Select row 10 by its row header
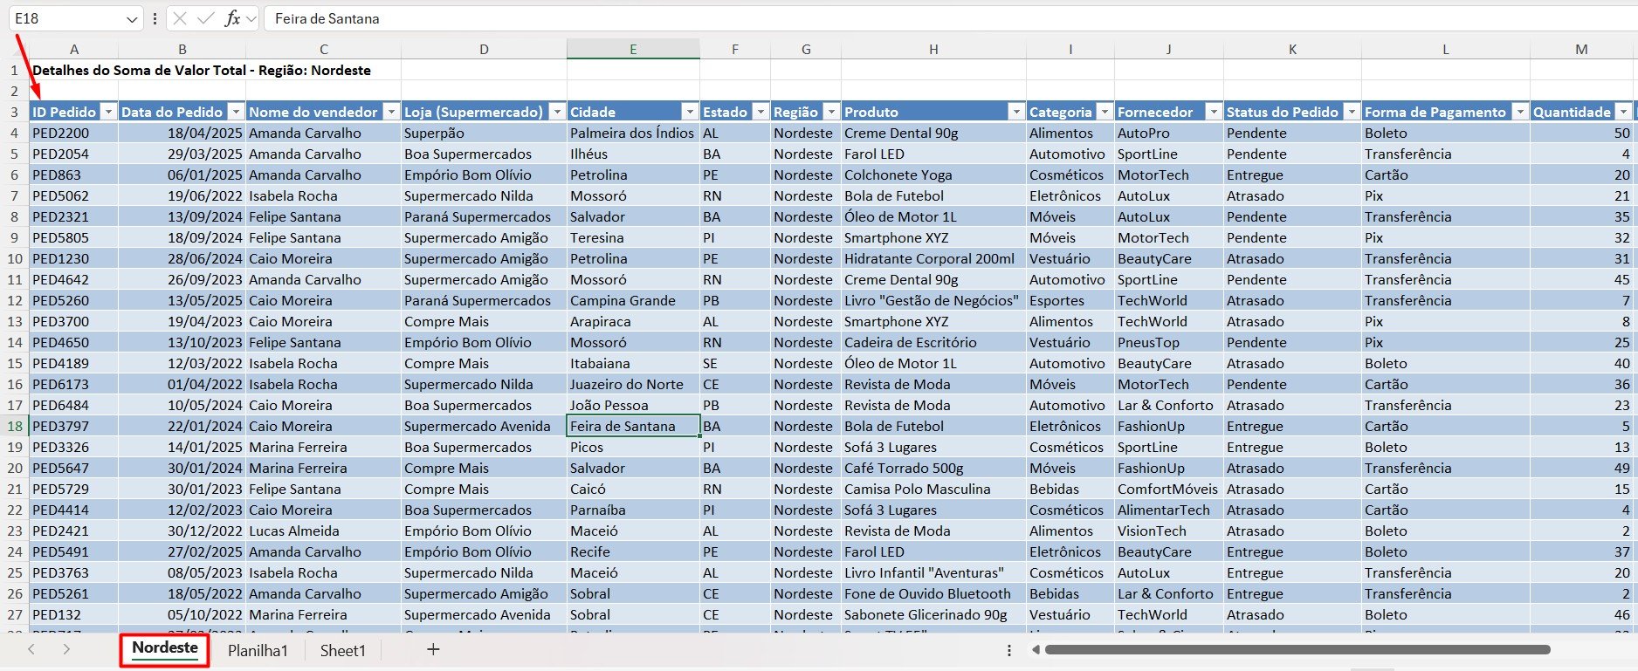Image resolution: width=1638 pixels, height=671 pixels. 15,258
